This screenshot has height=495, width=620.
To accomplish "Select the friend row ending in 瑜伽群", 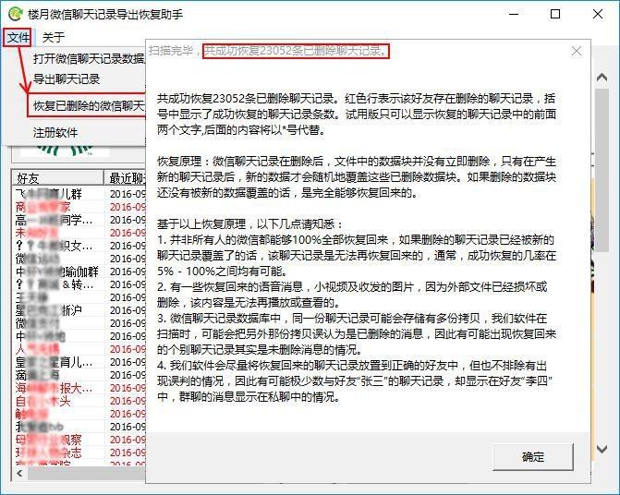I will pyautogui.click(x=79, y=272).
